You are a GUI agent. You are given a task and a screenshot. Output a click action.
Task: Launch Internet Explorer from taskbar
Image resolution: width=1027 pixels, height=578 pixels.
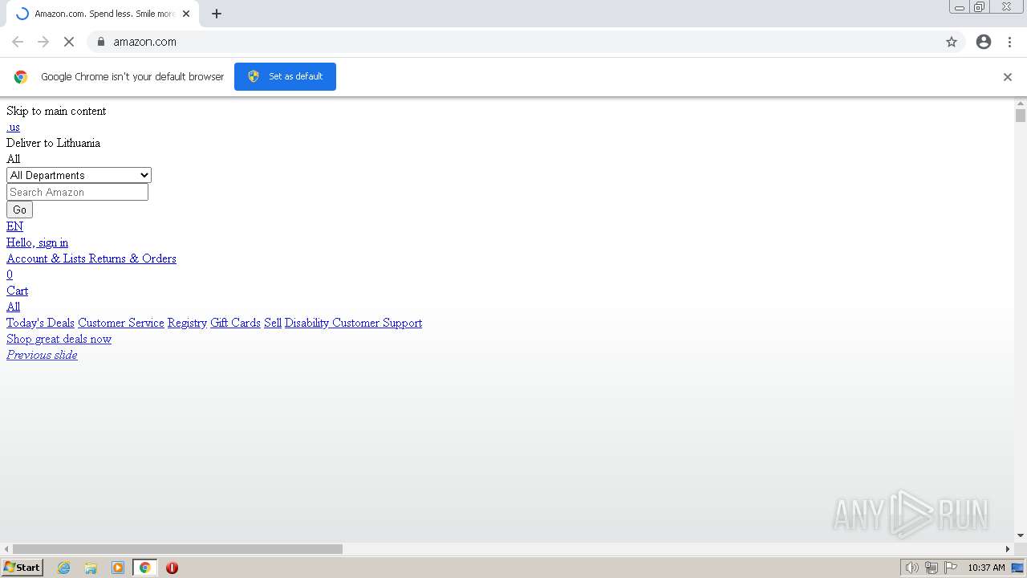point(63,568)
